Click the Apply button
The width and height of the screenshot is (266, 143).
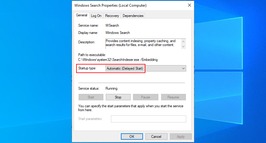[x=181, y=137]
